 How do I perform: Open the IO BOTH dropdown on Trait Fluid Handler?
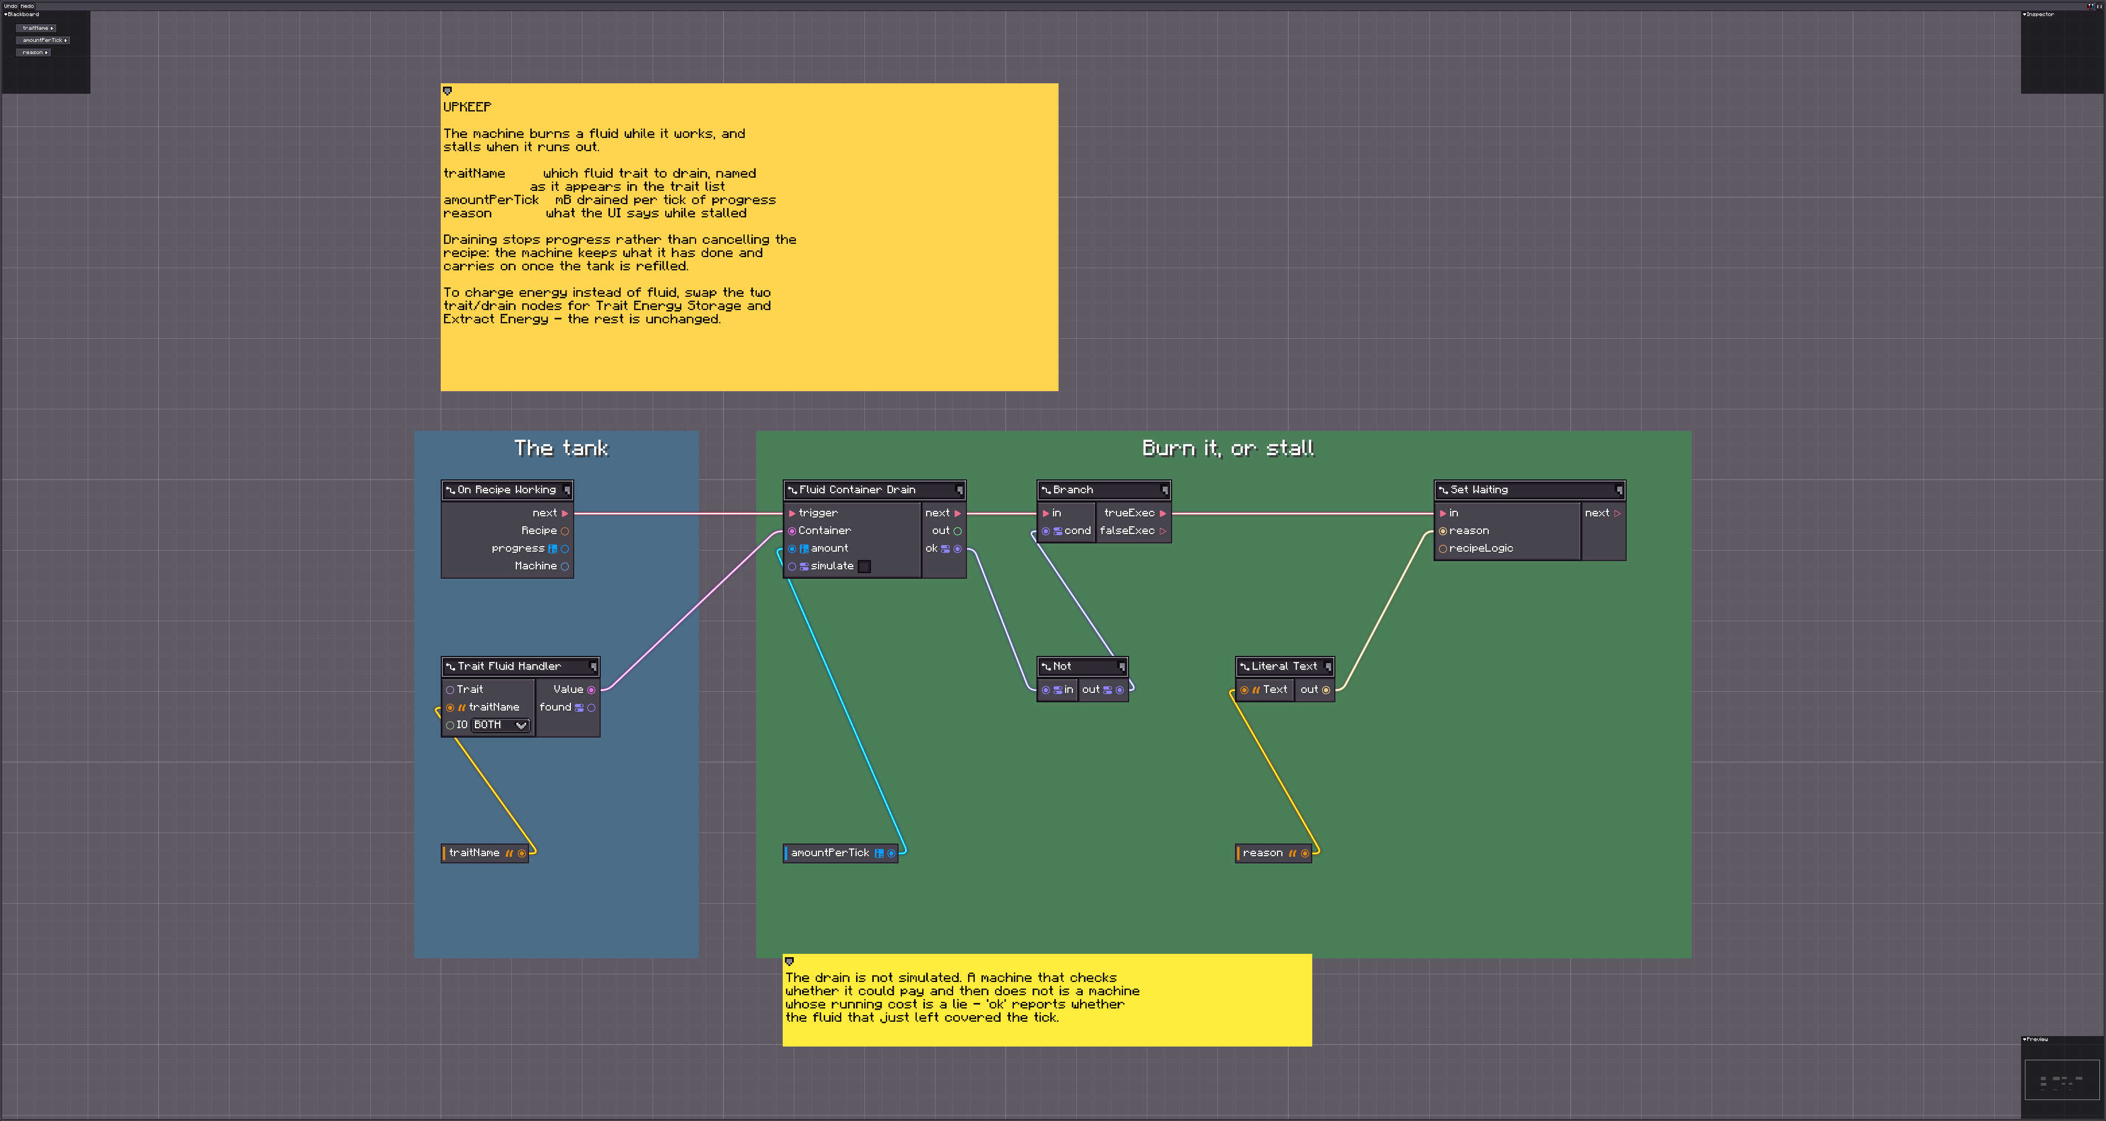[x=500, y=725]
